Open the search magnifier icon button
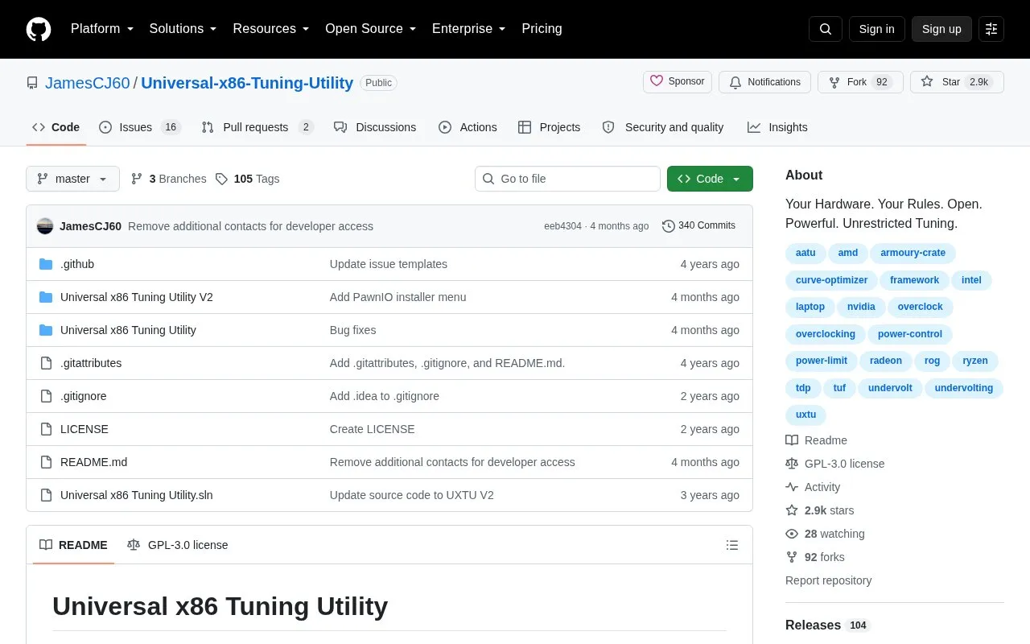Viewport: 1030px width, 644px height. (826, 29)
